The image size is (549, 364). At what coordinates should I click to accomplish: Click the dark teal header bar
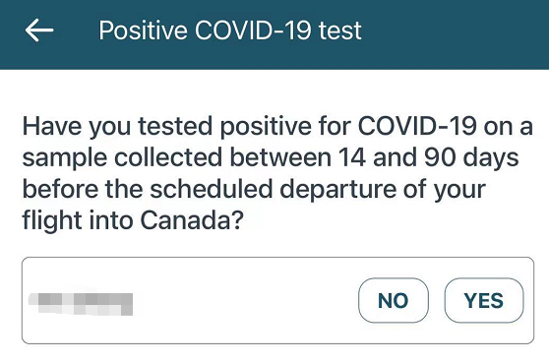(274, 34)
